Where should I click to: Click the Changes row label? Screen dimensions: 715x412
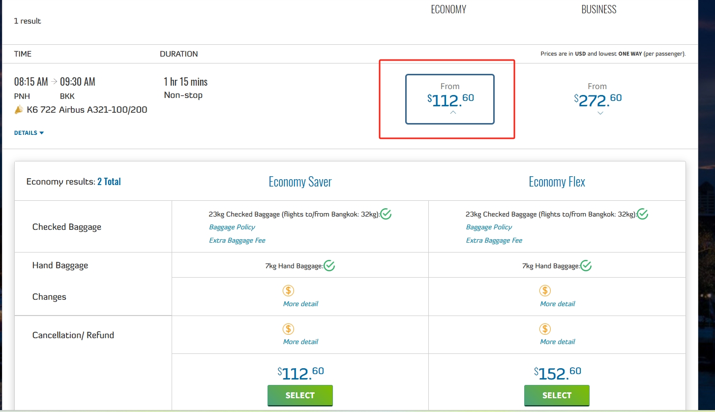[49, 297]
